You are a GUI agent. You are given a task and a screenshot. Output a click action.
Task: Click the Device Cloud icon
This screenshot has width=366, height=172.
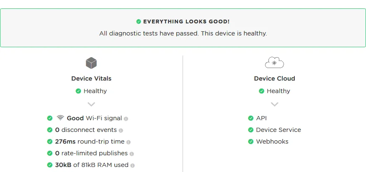point(274,63)
